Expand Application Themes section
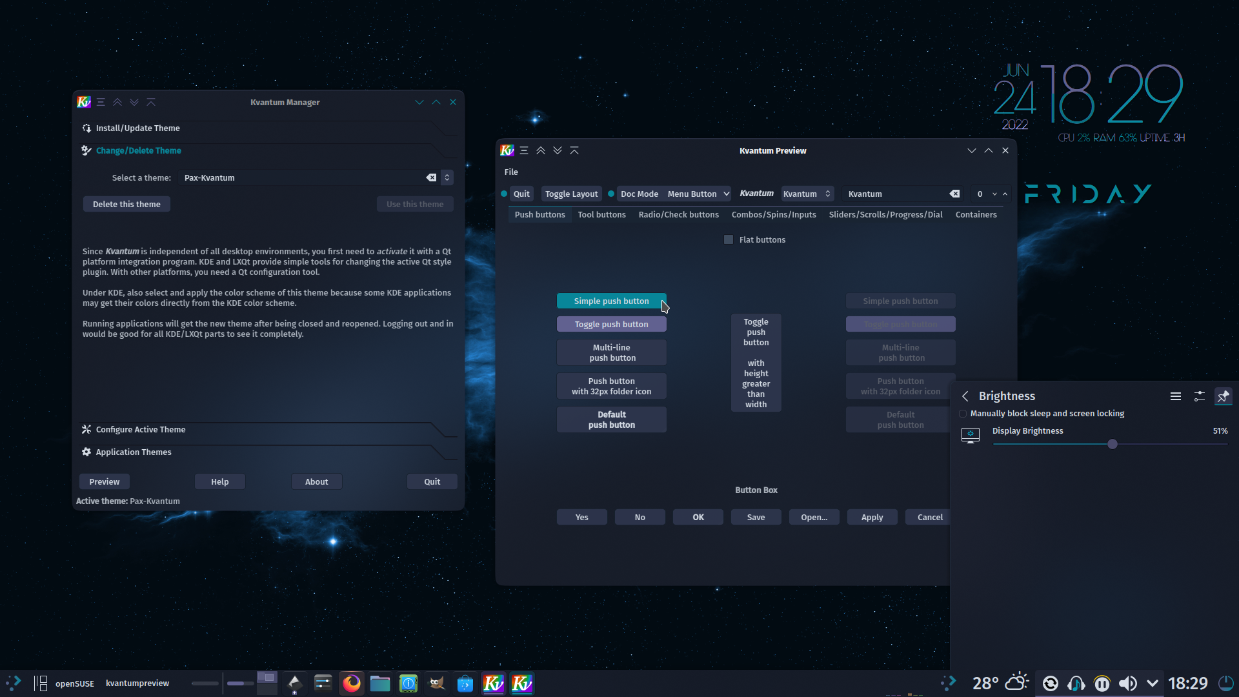Viewport: 1239px width, 697px height. pyautogui.click(x=268, y=452)
